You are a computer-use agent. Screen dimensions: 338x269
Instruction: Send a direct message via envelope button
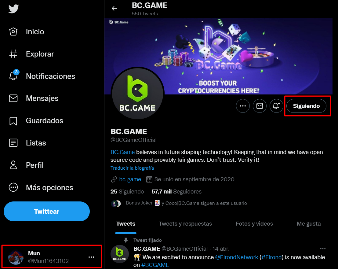(260, 106)
